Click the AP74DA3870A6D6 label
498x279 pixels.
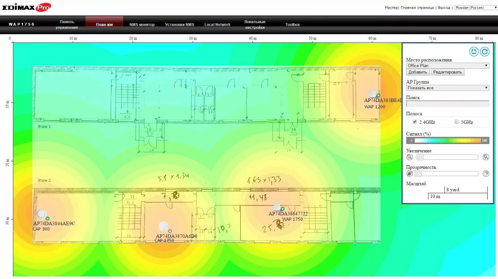[177, 236]
